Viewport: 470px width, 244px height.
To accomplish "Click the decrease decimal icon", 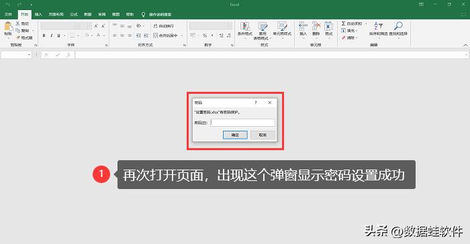I will 229,36.
